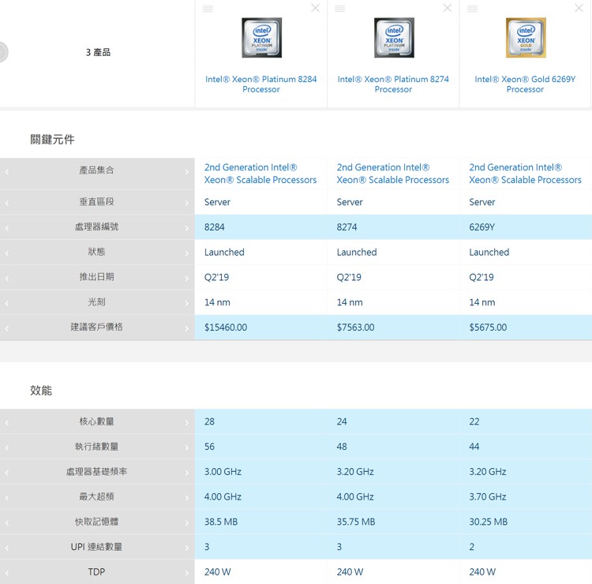
Task: Click right arrow on 執行緒數量 row
Action: (x=187, y=447)
